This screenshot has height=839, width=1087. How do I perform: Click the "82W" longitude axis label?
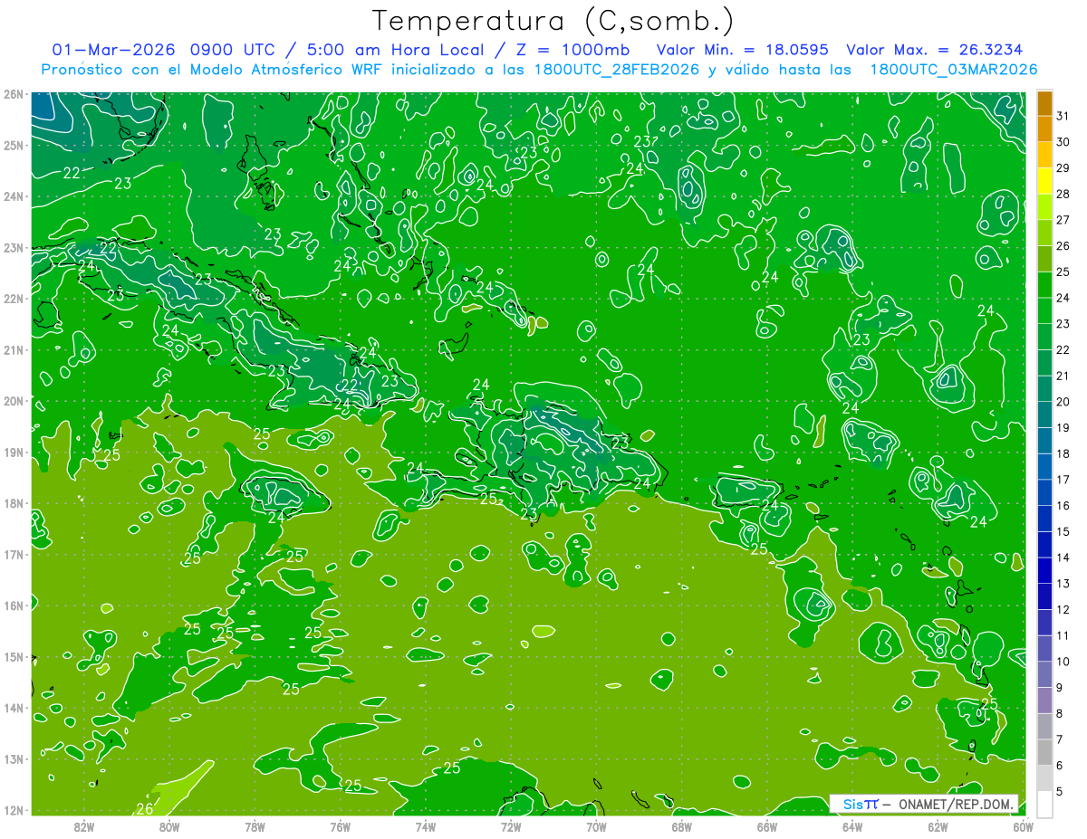click(84, 826)
